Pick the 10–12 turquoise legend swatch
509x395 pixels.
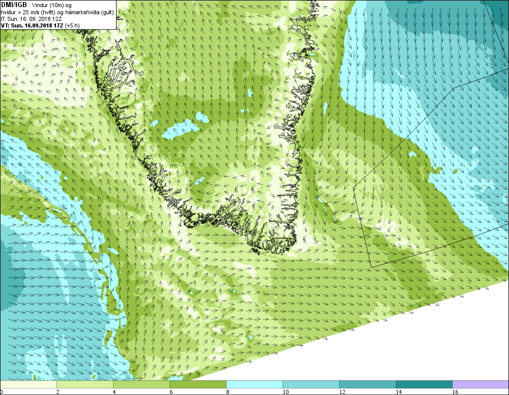(311, 384)
